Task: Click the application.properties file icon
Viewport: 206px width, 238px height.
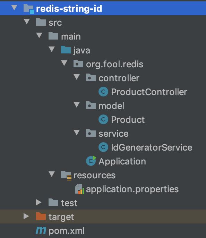Action: click(79, 189)
